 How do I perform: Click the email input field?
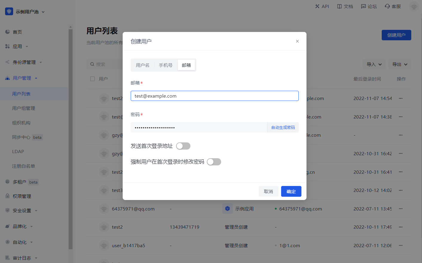[215, 96]
